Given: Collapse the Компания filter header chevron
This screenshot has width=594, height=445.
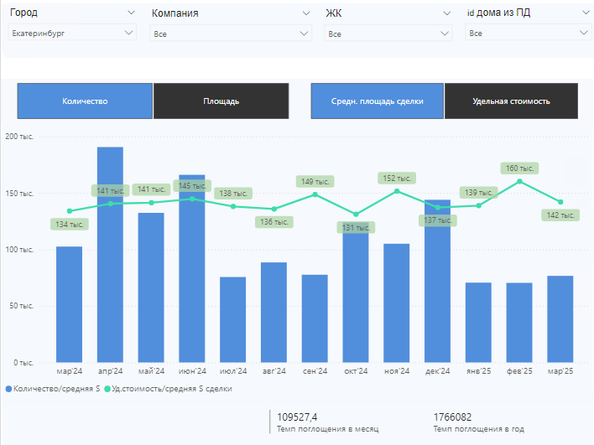Looking at the screenshot, I should click(x=306, y=13).
